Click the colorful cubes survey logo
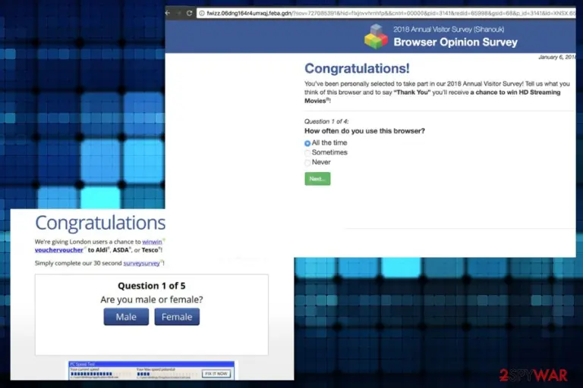The width and height of the screenshot is (583, 388). coord(376,36)
